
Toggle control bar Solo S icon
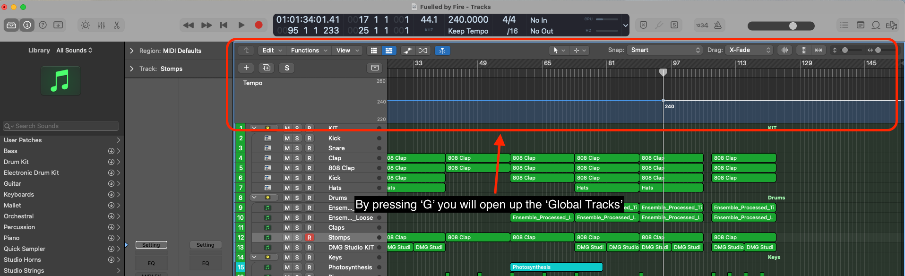click(674, 25)
